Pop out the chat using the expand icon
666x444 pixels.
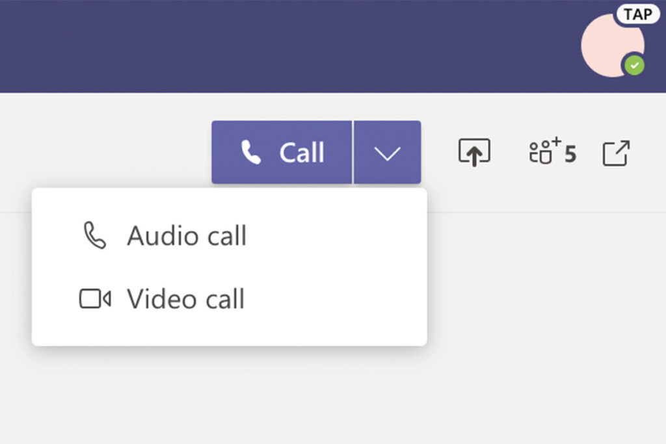(x=616, y=151)
